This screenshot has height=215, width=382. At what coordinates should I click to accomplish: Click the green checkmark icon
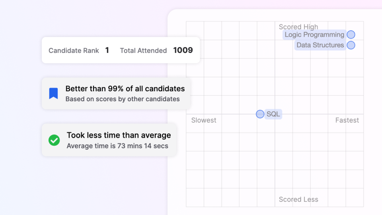[x=54, y=140]
